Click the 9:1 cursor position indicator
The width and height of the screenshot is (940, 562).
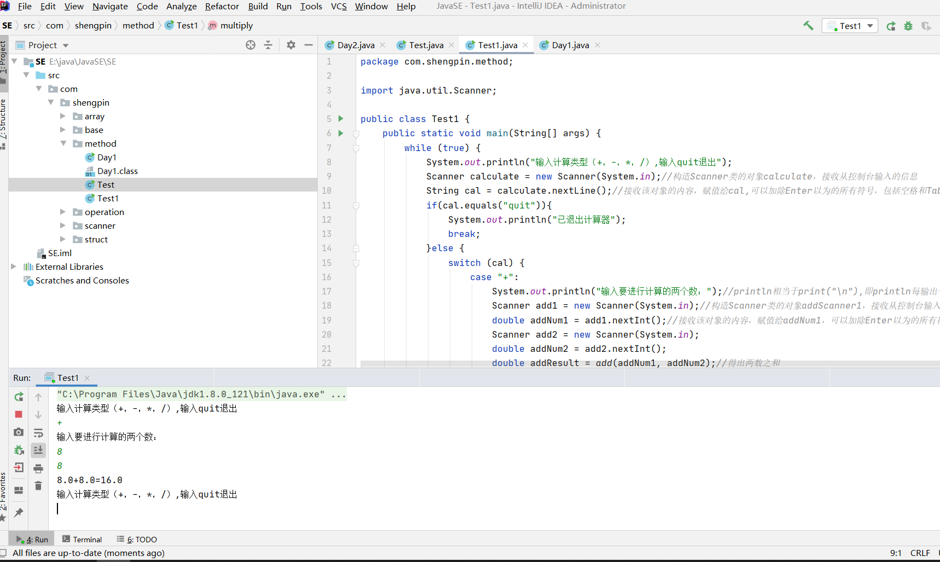pos(896,553)
